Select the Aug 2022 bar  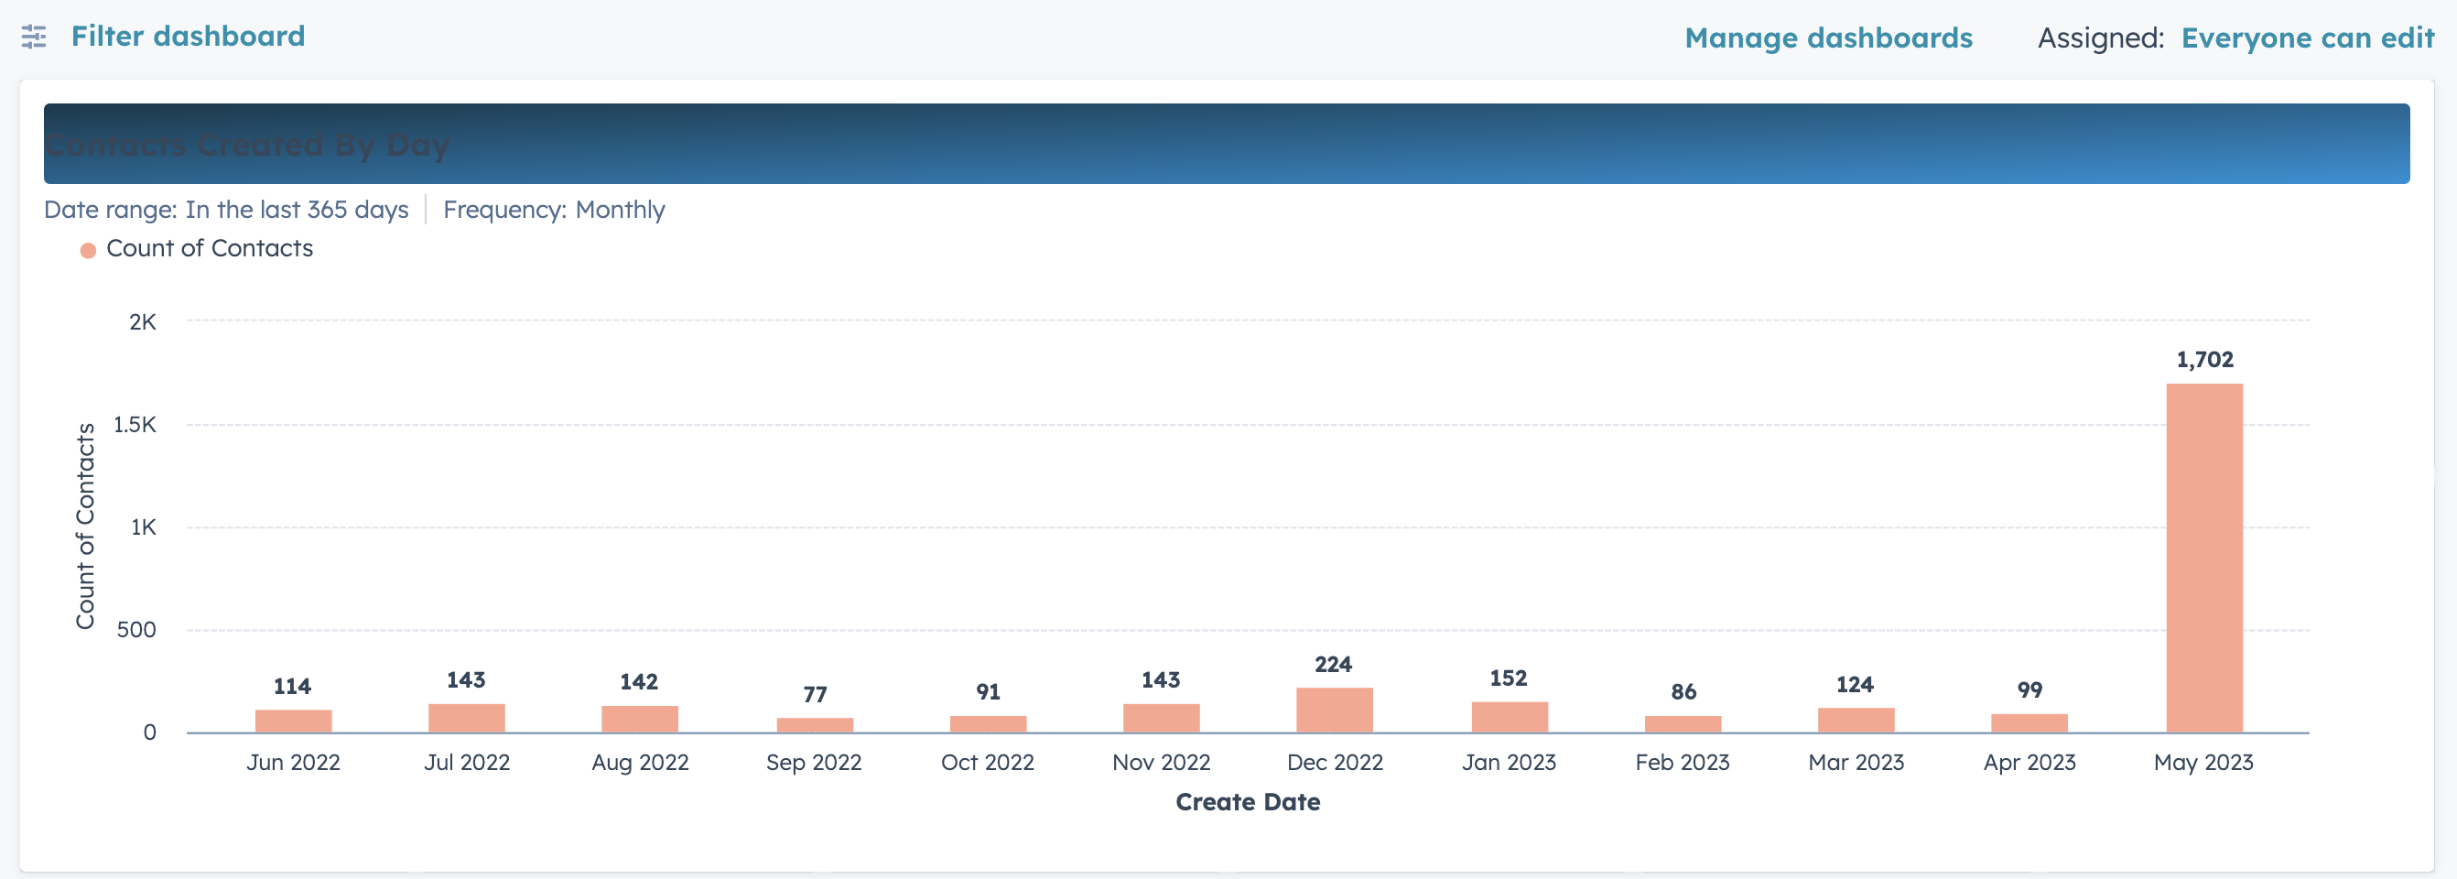(640, 720)
